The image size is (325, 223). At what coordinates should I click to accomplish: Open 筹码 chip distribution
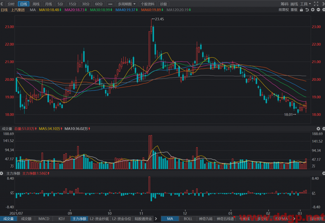(x=284, y=4)
